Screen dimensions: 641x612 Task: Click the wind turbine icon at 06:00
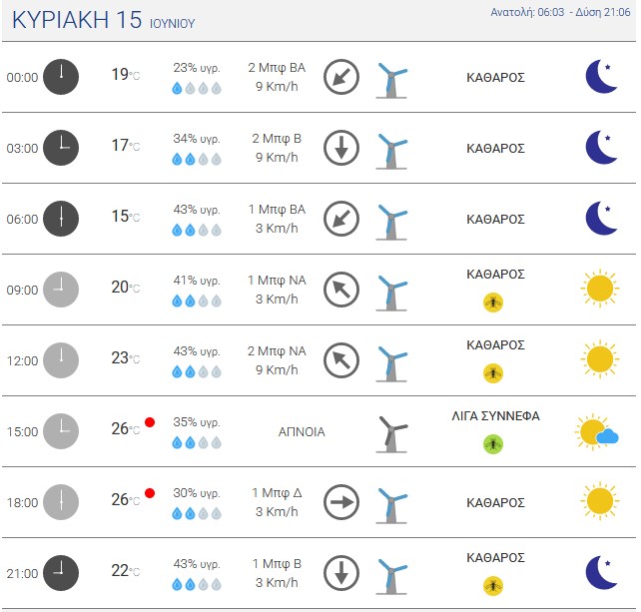point(391,222)
